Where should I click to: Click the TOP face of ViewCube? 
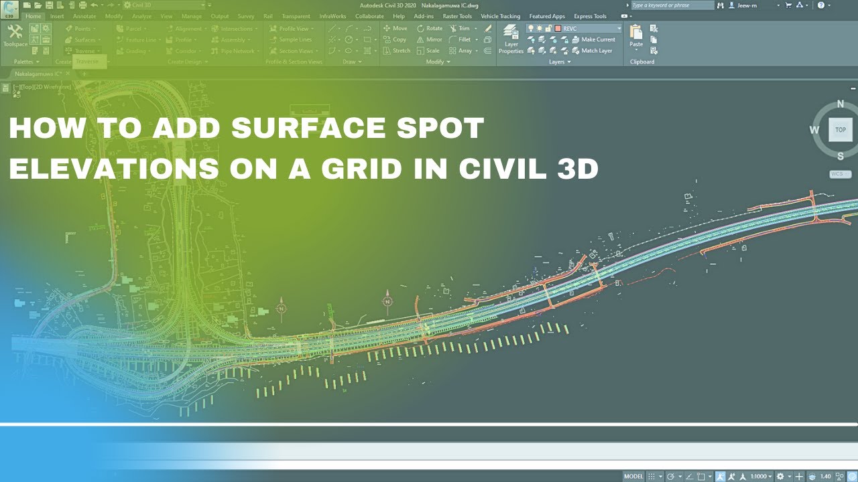click(840, 130)
